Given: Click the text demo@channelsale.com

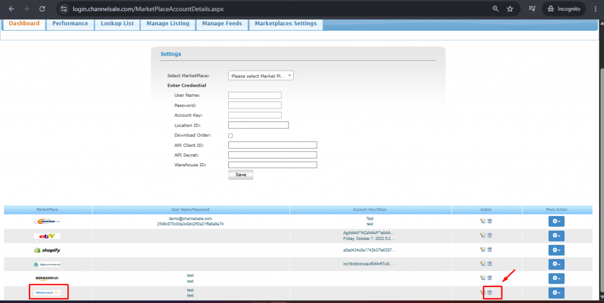Looking at the screenshot, I should click(191, 219).
